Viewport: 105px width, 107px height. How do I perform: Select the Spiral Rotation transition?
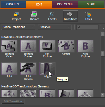(28, 69)
